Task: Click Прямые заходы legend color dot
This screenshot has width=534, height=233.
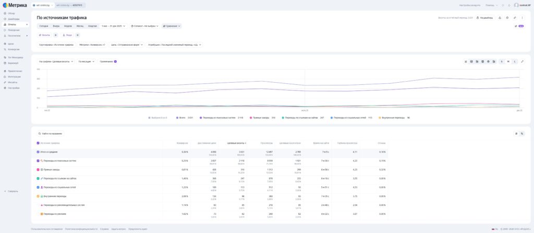Action: coord(251,118)
